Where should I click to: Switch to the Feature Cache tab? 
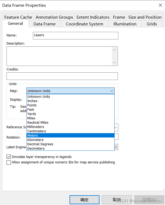click(x=18, y=17)
